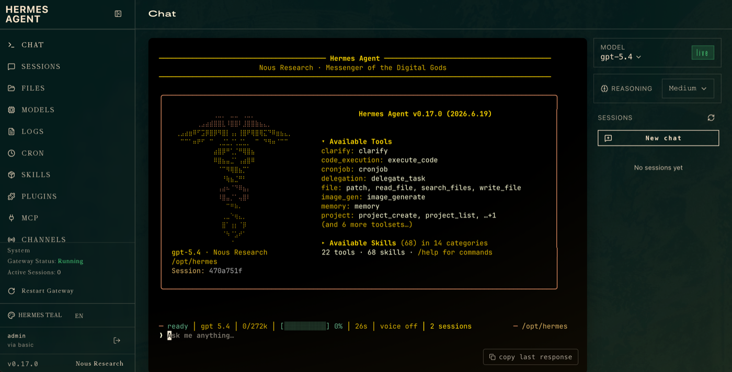Click the Hermes Agent v0.17.0 heading

coord(425,114)
